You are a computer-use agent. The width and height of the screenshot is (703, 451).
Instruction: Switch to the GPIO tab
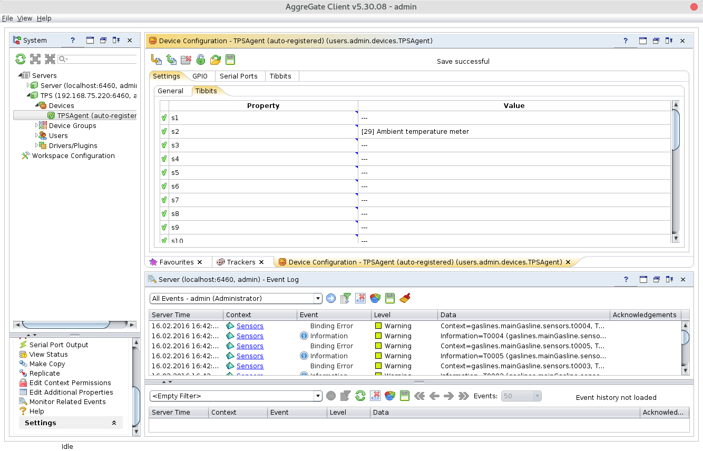pos(200,76)
